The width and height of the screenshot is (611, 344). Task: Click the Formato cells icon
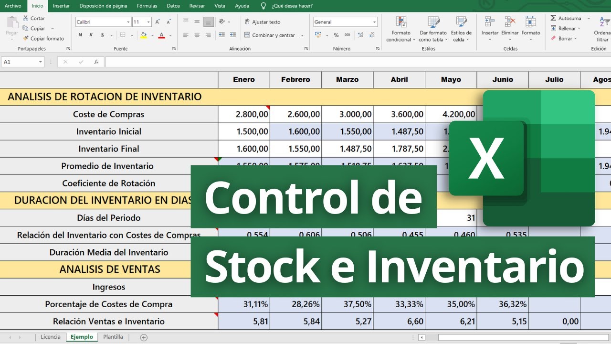(530, 22)
